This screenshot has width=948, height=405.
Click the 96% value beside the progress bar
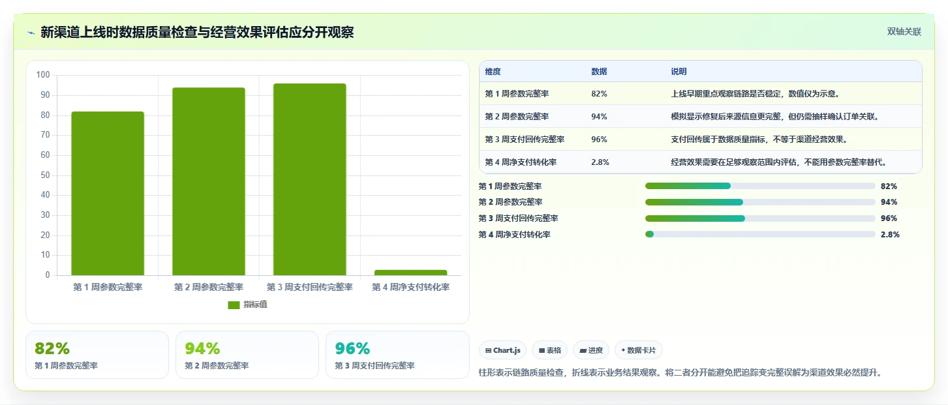(889, 218)
